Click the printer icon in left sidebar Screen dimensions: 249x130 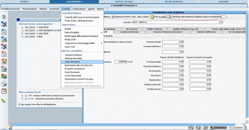[x=4, y=84]
